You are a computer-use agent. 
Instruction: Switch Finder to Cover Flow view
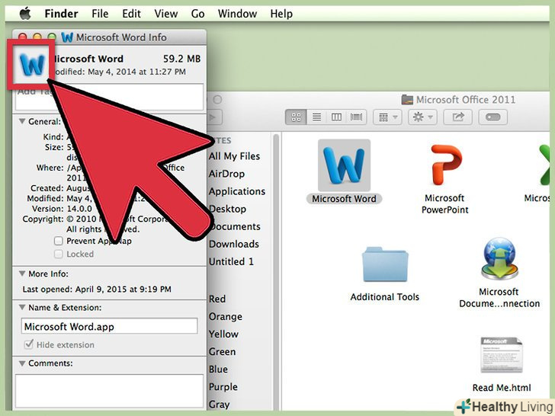click(356, 117)
